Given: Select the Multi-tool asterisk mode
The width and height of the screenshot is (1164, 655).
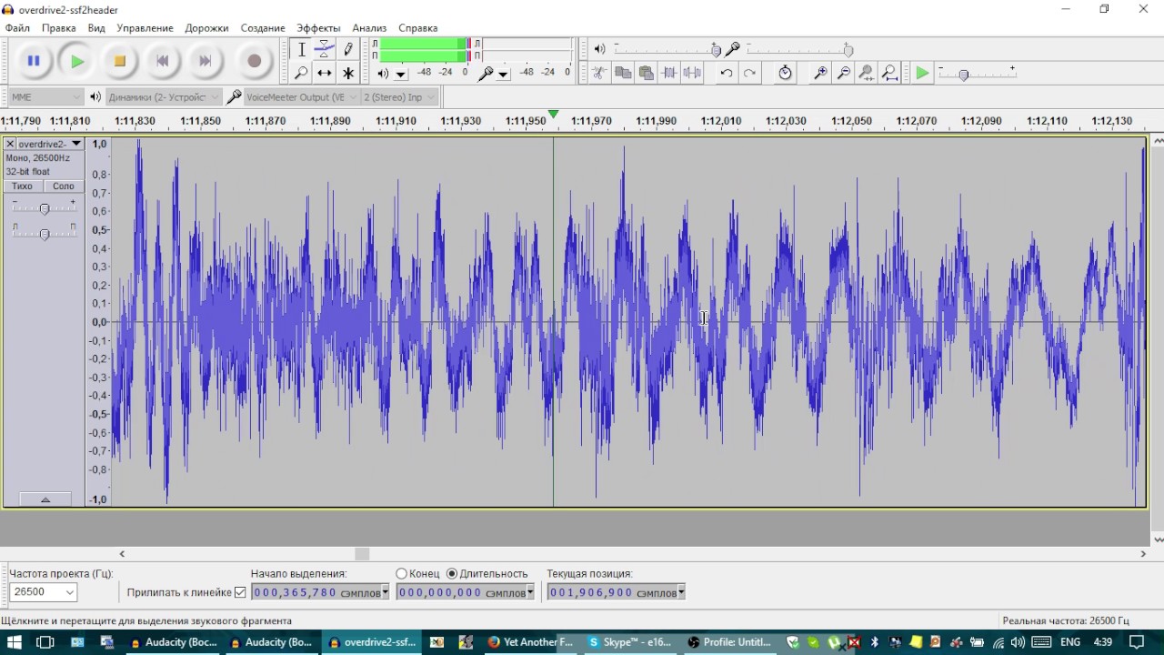Looking at the screenshot, I should click(347, 73).
